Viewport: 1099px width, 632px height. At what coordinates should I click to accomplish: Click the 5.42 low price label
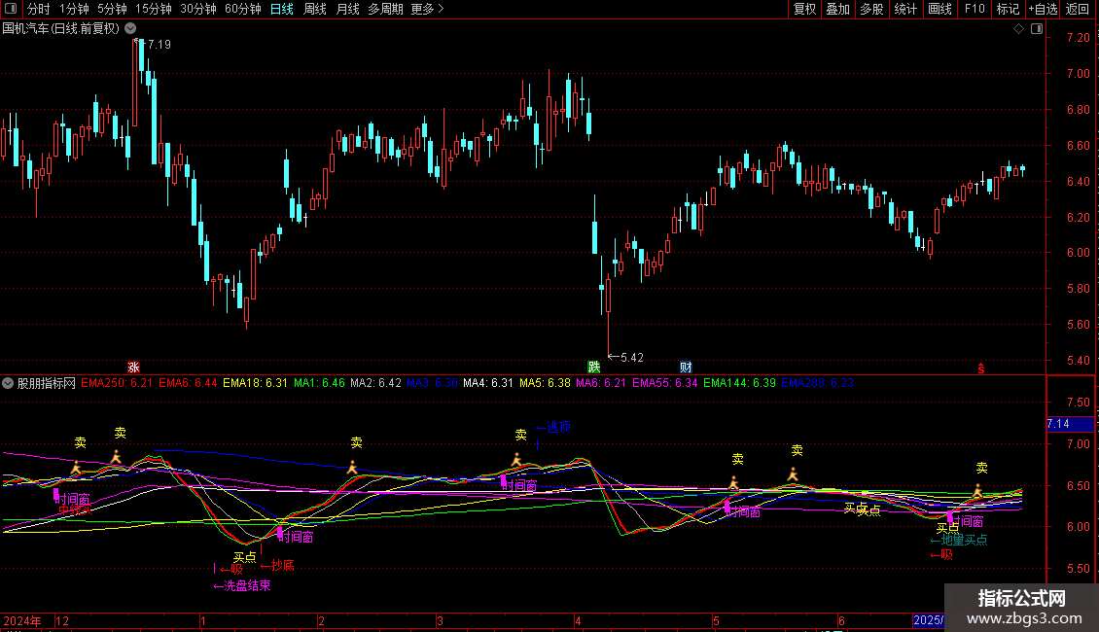pos(632,358)
